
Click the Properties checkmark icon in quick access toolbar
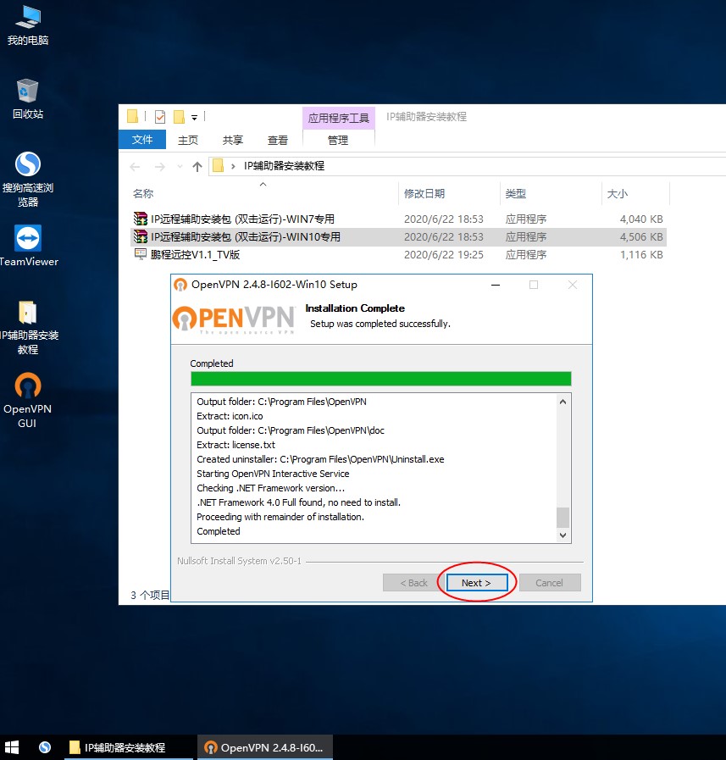160,117
